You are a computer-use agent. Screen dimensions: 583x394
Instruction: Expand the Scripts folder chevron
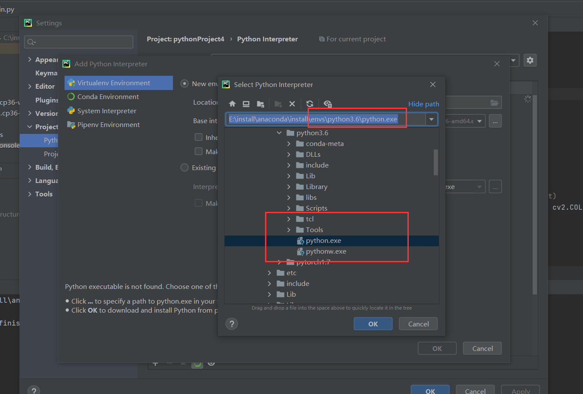point(289,208)
